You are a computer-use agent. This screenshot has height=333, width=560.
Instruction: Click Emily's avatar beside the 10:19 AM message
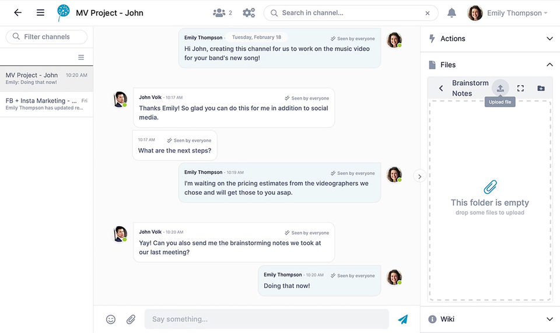[x=394, y=174]
